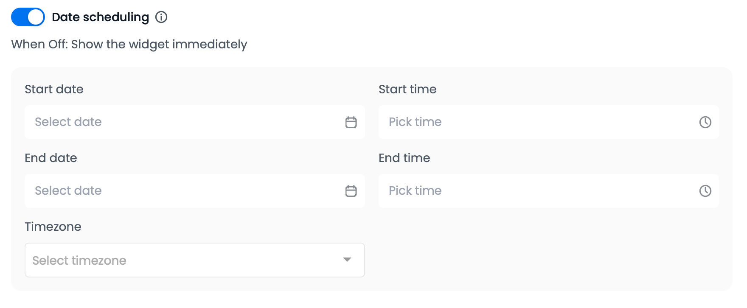Viewport: 747px width, 308px height.
Task: Click the 'Timezone' field label
Action: click(x=53, y=227)
